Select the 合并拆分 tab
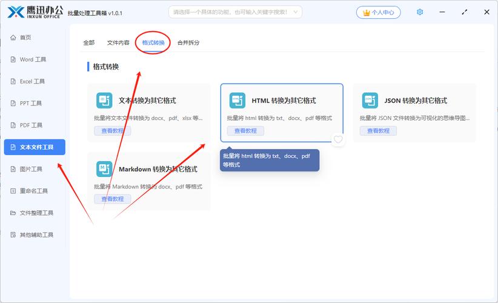498x303 pixels. (188, 42)
